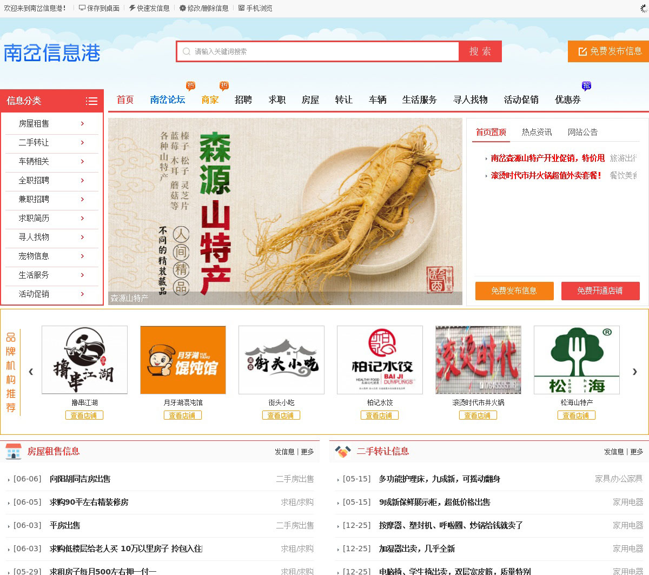Click 查看店铺 under 街头小吃
649x575 pixels.
[x=281, y=415]
